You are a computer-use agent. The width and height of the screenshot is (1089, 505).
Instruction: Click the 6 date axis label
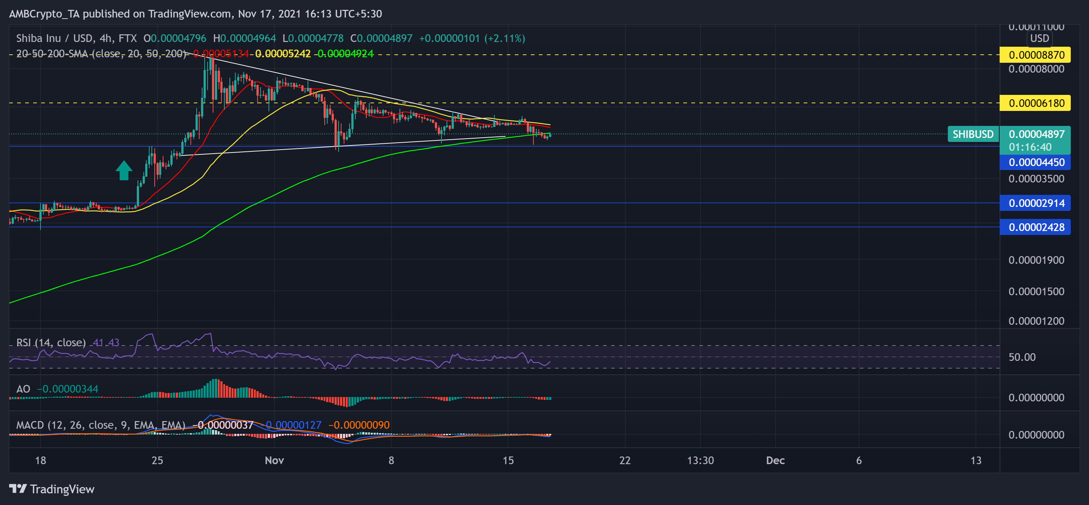[x=859, y=460]
